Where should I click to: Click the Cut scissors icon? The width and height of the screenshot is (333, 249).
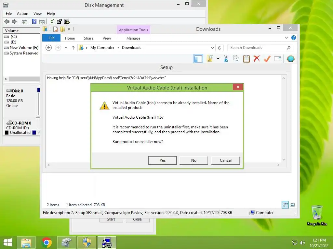click(226, 59)
